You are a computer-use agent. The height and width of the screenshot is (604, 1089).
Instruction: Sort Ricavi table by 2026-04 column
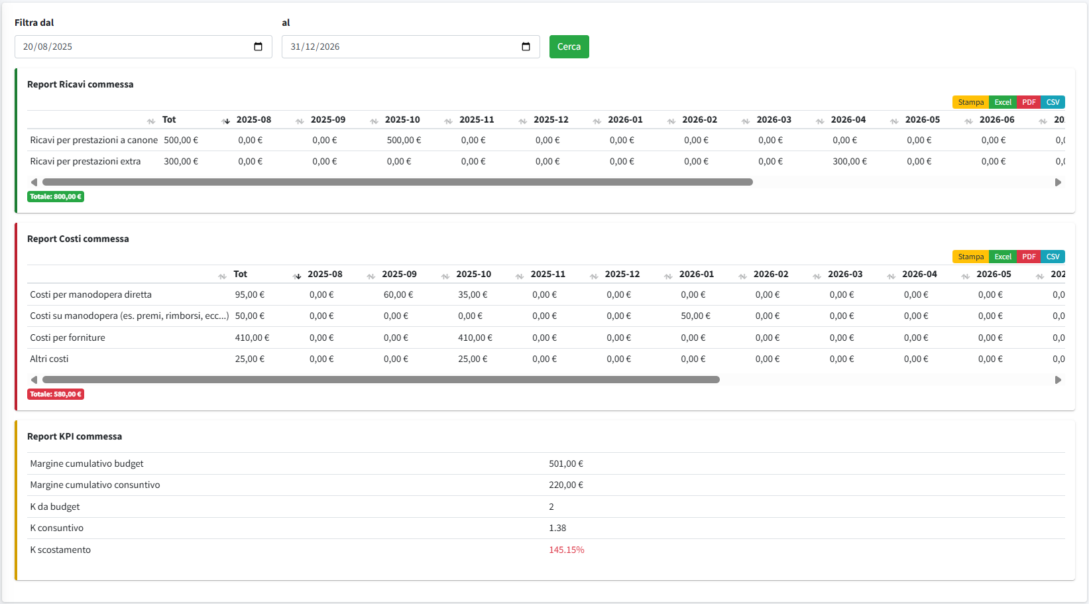click(x=848, y=120)
